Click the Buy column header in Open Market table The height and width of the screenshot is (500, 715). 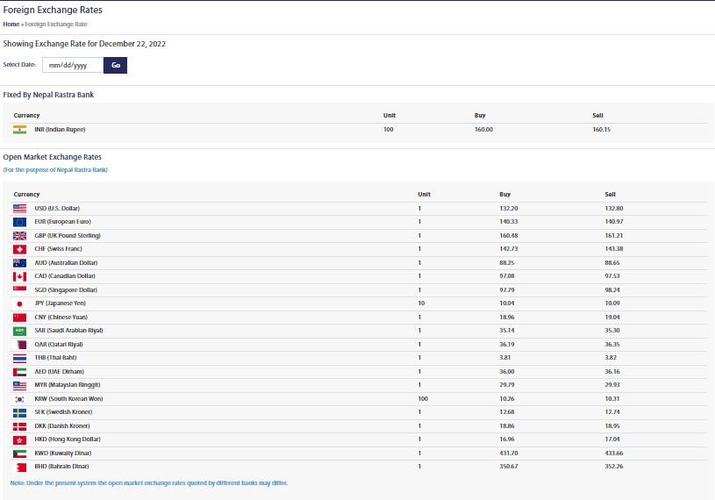[x=504, y=194]
